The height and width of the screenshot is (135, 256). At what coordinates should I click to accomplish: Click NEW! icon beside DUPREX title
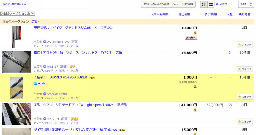tap(92, 78)
